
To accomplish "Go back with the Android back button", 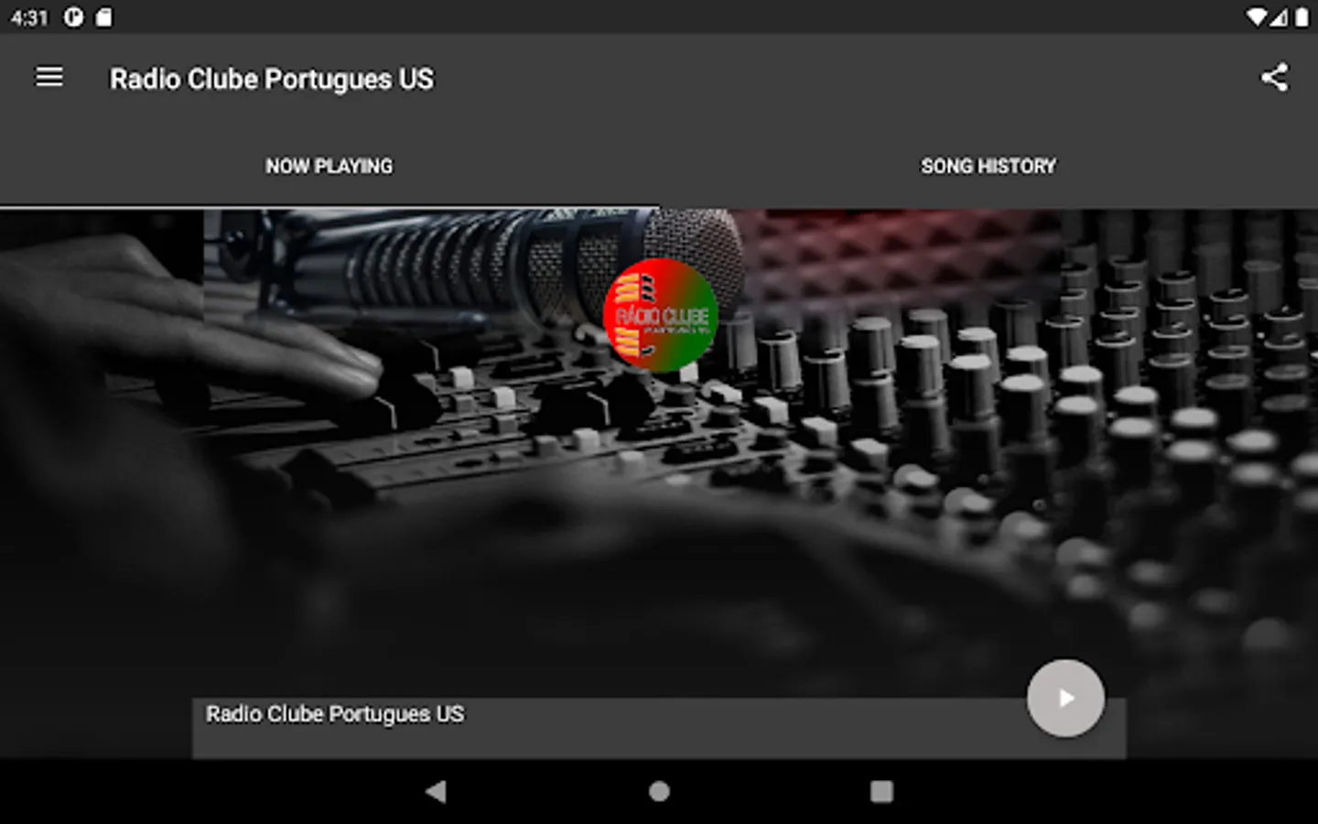I will coord(437,791).
